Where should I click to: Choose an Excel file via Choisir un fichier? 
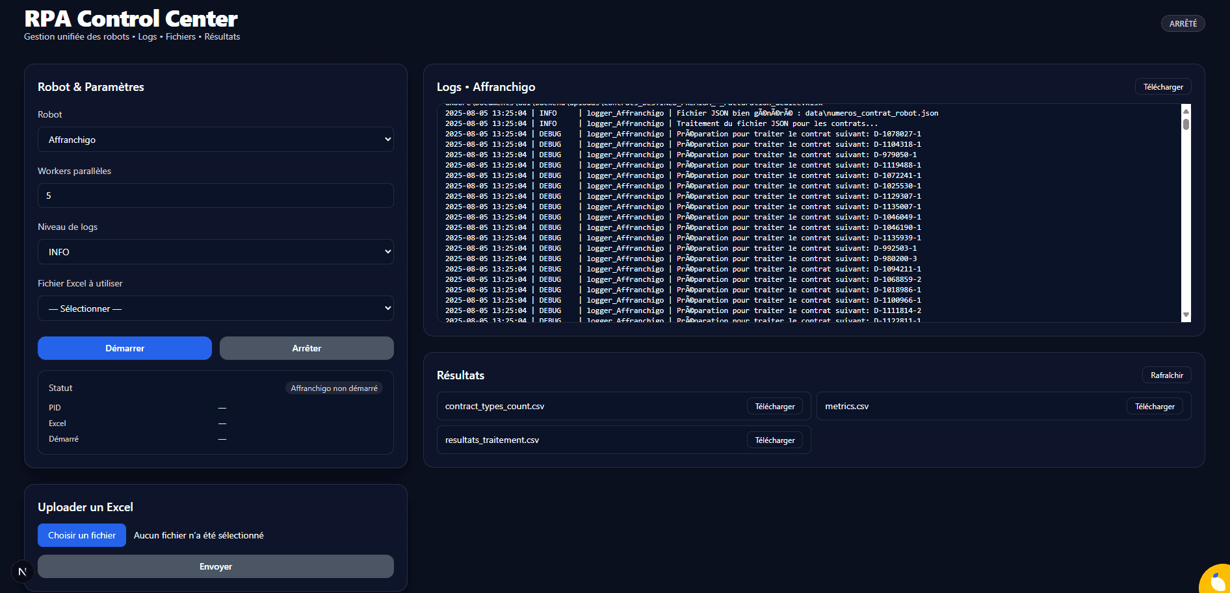pos(82,535)
